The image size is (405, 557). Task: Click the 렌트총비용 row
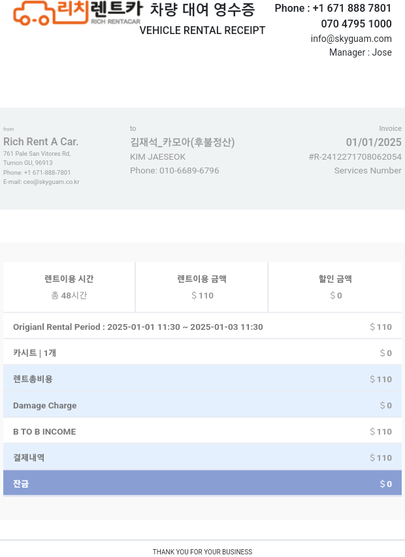tap(202, 379)
